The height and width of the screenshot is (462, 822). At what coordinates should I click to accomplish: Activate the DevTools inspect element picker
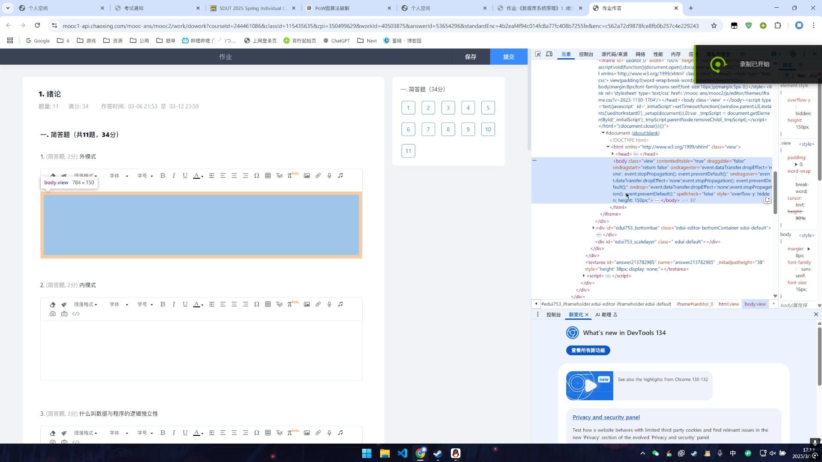538,54
